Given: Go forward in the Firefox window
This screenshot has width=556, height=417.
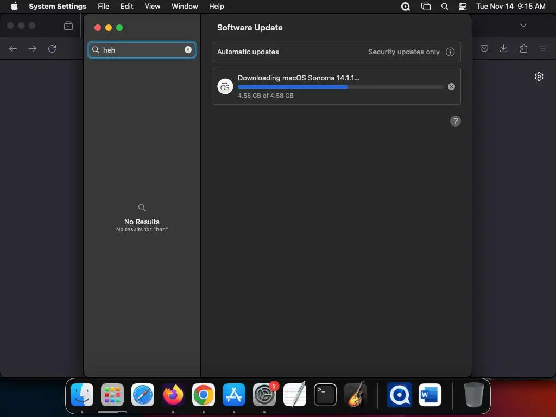Looking at the screenshot, I should click(x=32, y=48).
